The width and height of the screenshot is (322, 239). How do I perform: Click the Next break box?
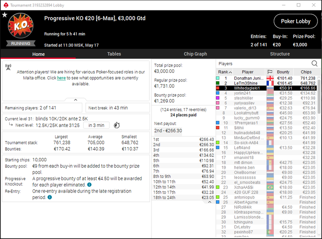(118, 108)
